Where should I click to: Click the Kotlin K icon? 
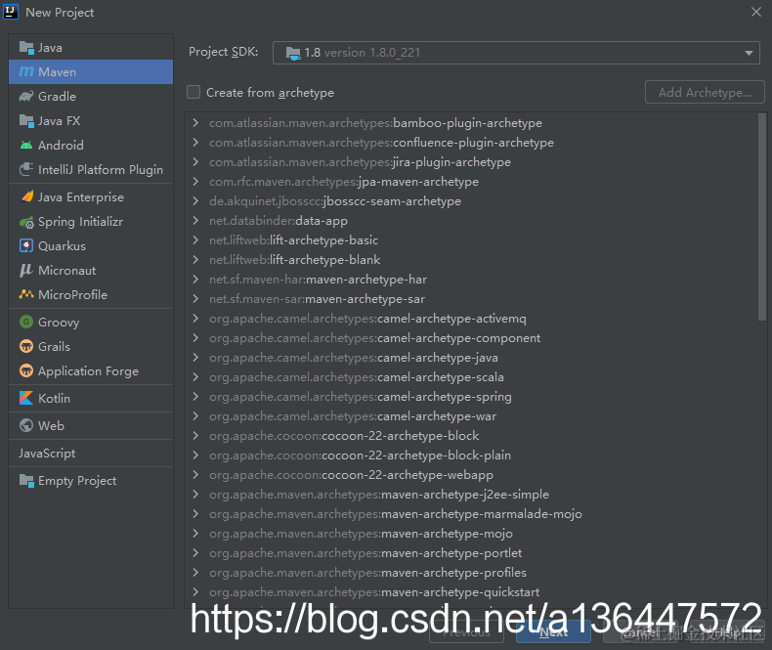click(x=26, y=398)
